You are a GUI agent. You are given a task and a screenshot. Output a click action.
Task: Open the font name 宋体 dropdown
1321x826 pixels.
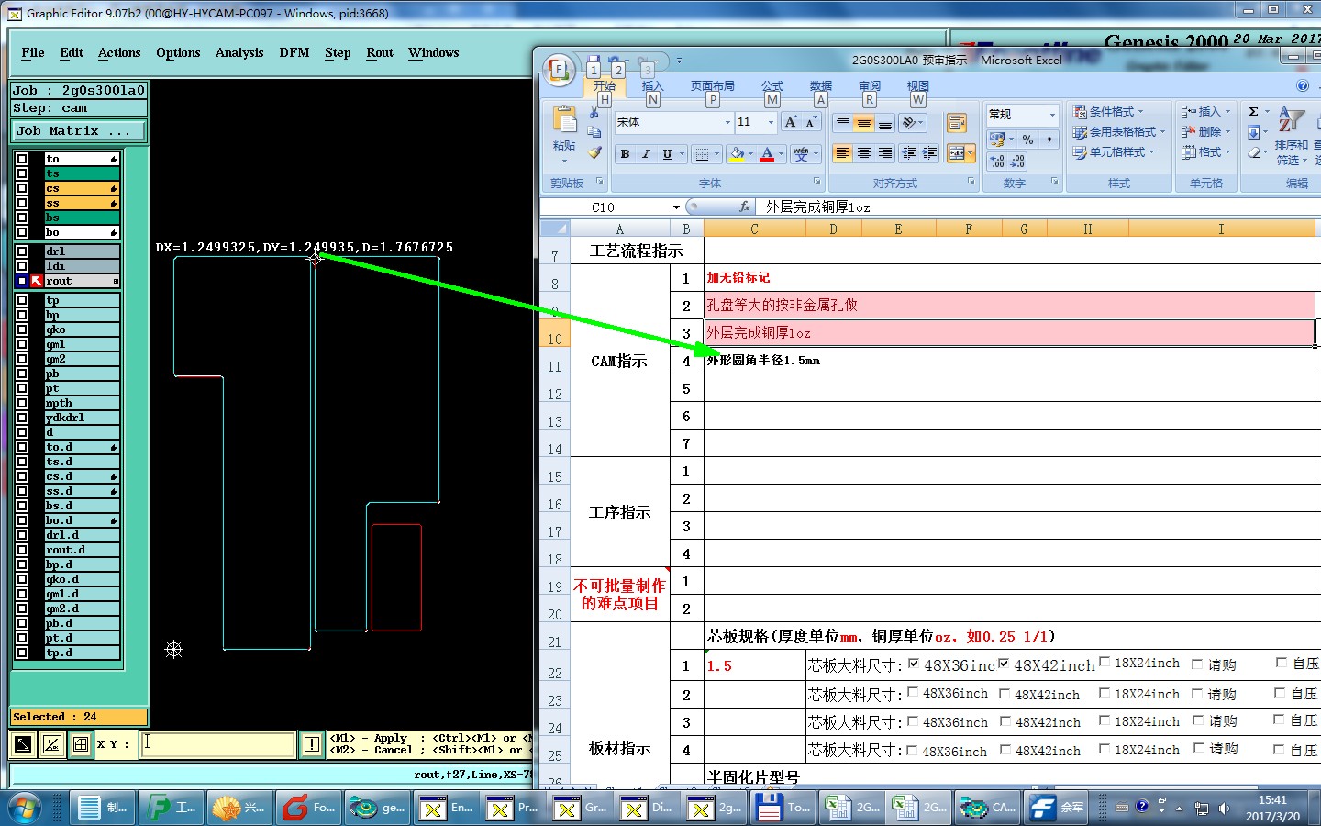(x=727, y=122)
